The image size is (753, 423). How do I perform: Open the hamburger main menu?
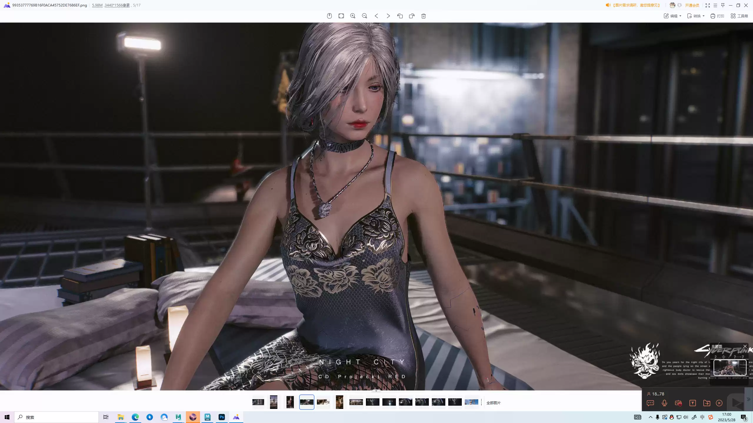(x=715, y=5)
